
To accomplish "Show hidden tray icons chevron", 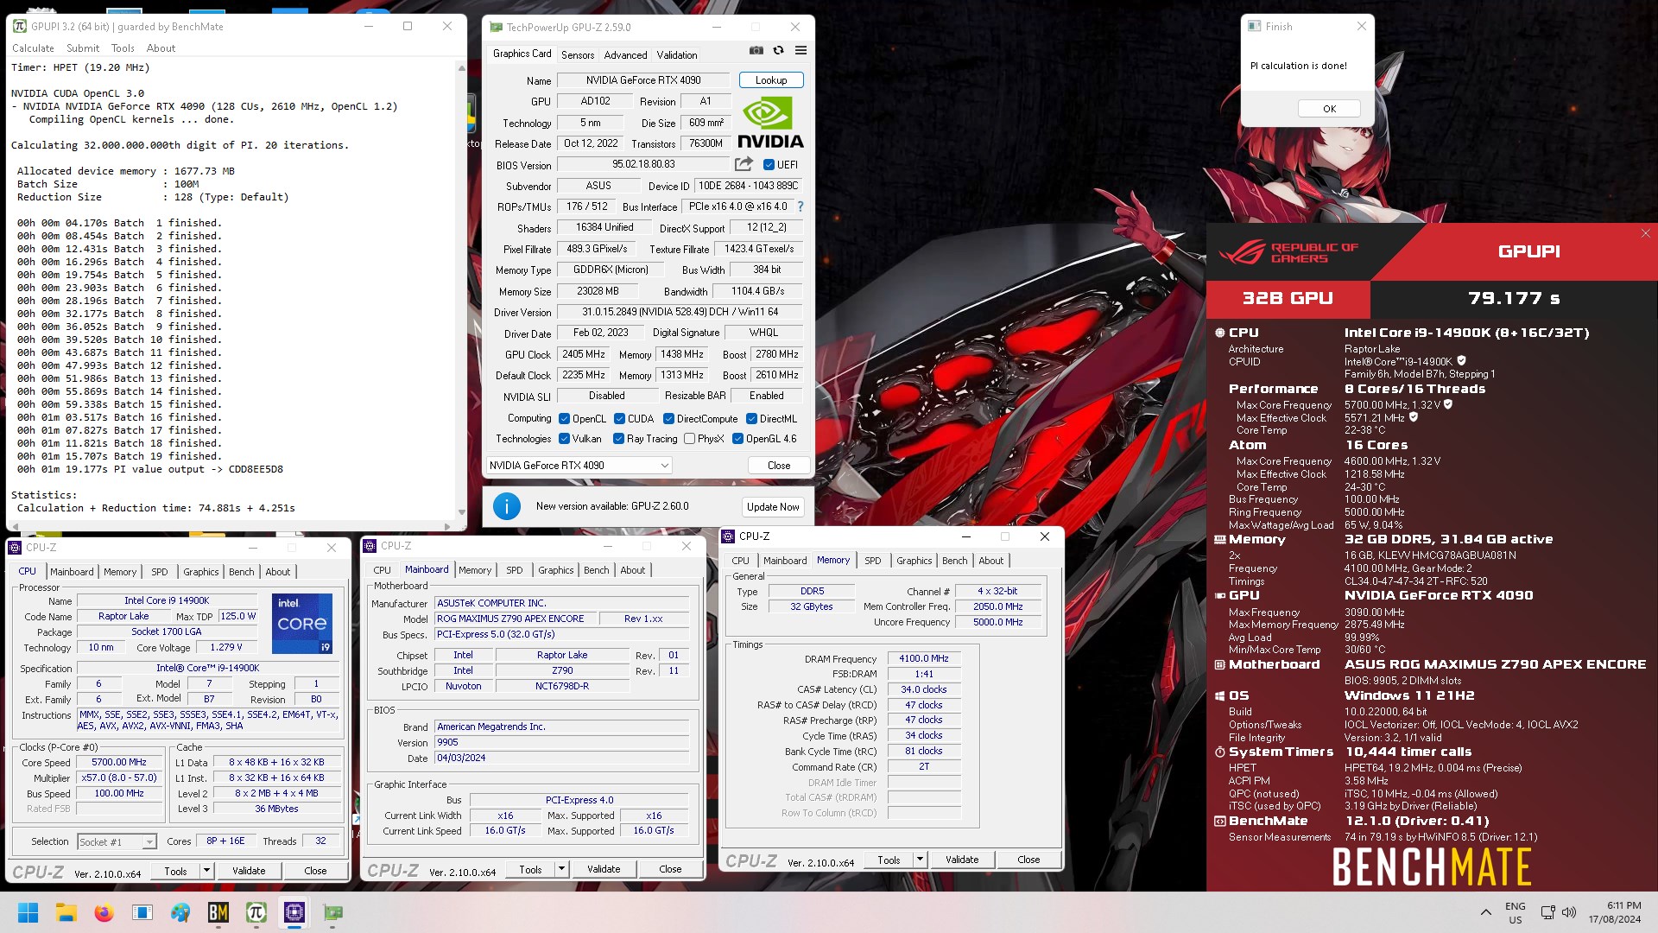I will (1485, 912).
